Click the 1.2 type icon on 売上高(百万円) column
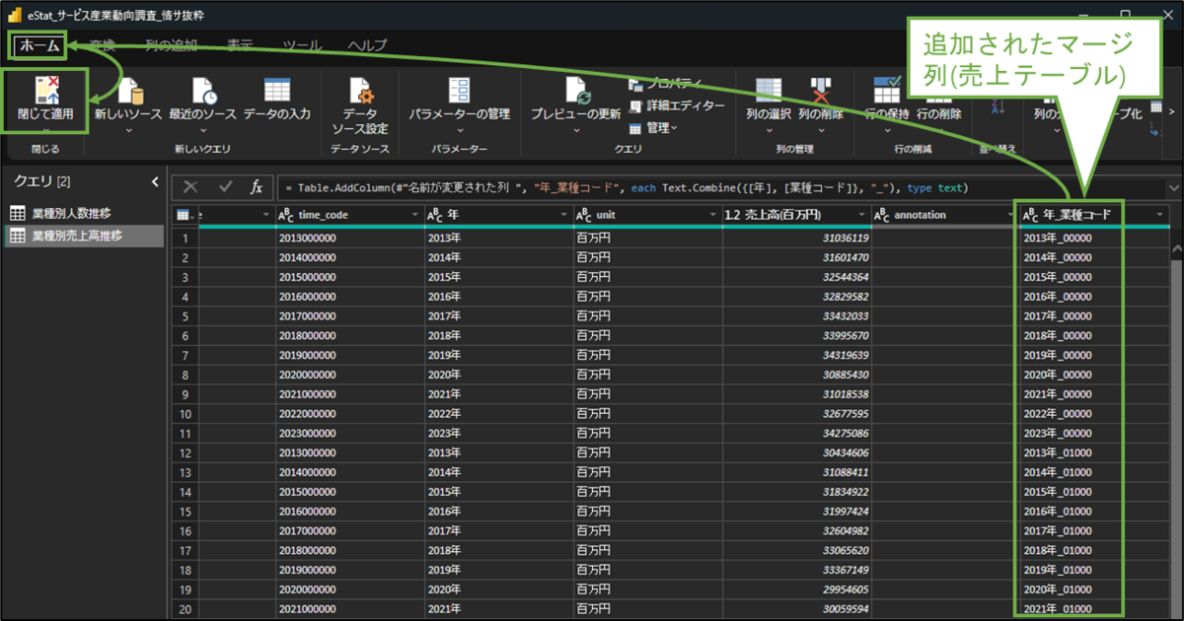This screenshot has width=1184, height=621. pyautogui.click(x=731, y=214)
